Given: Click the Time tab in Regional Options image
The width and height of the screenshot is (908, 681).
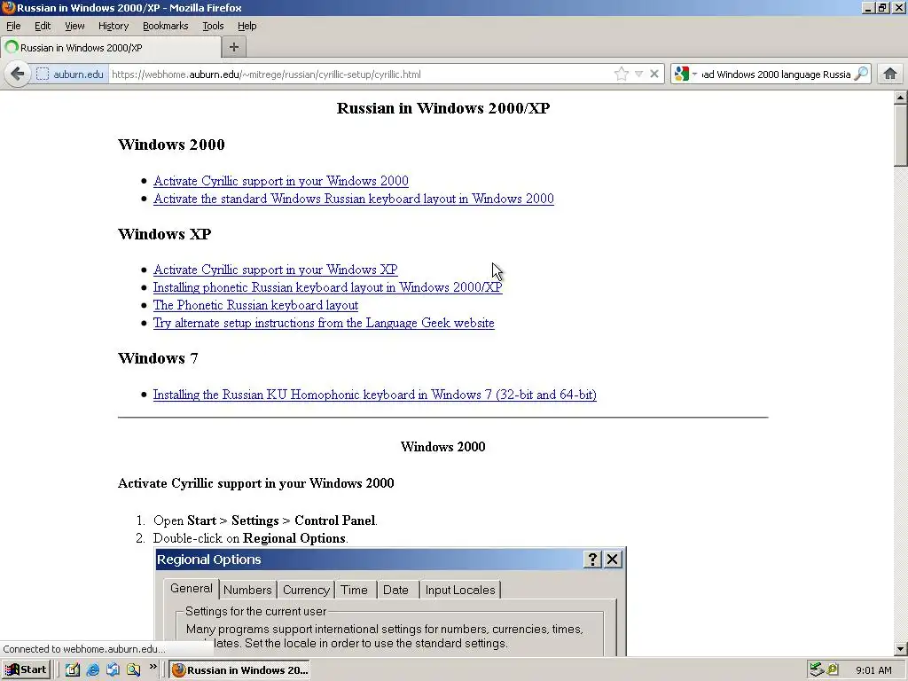Looking at the screenshot, I should [x=355, y=590].
